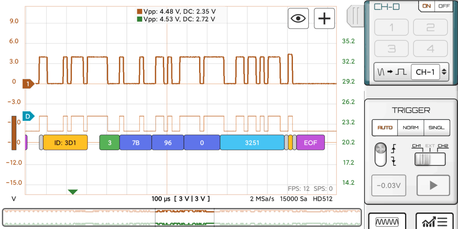Turn CH-D channel OFF
Viewport: 458px width, 229px height.
coord(444,6)
